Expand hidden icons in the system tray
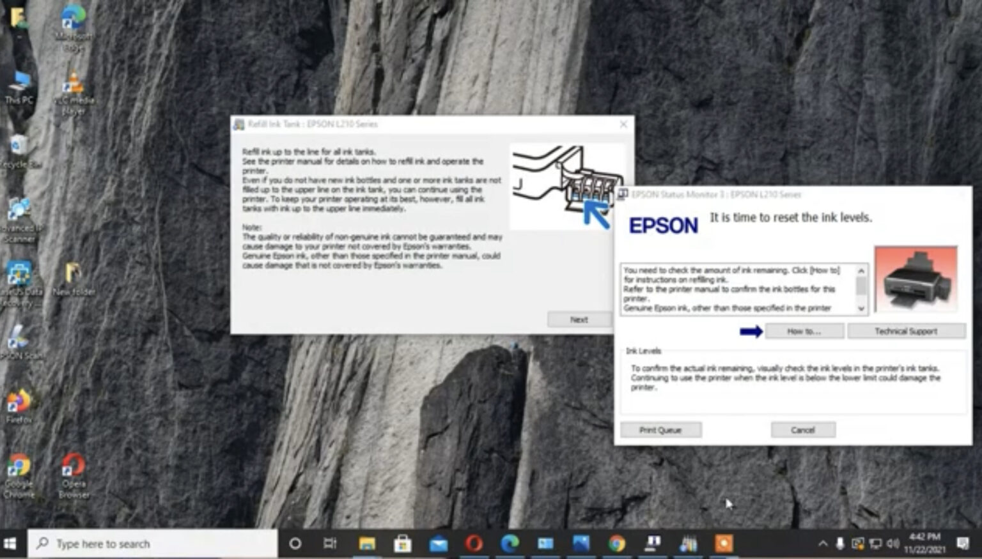Image resolution: width=982 pixels, height=559 pixels. [x=822, y=544]
